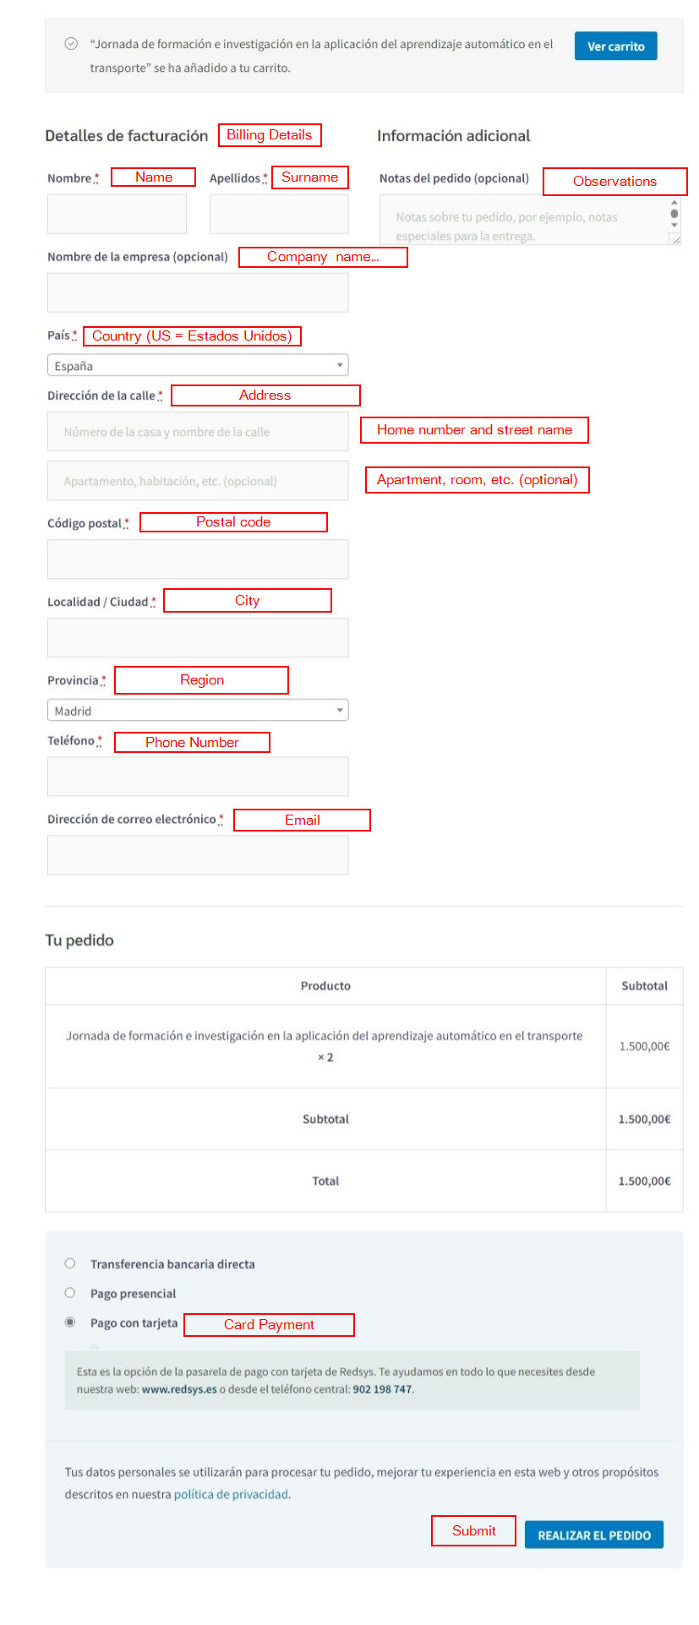
Task: Expand the Provincia dropdown showing Madrid
Action: 198,711
